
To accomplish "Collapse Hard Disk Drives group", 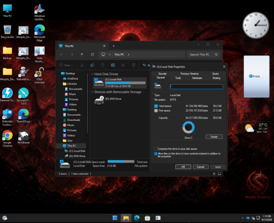I will (x=93, y=74).
